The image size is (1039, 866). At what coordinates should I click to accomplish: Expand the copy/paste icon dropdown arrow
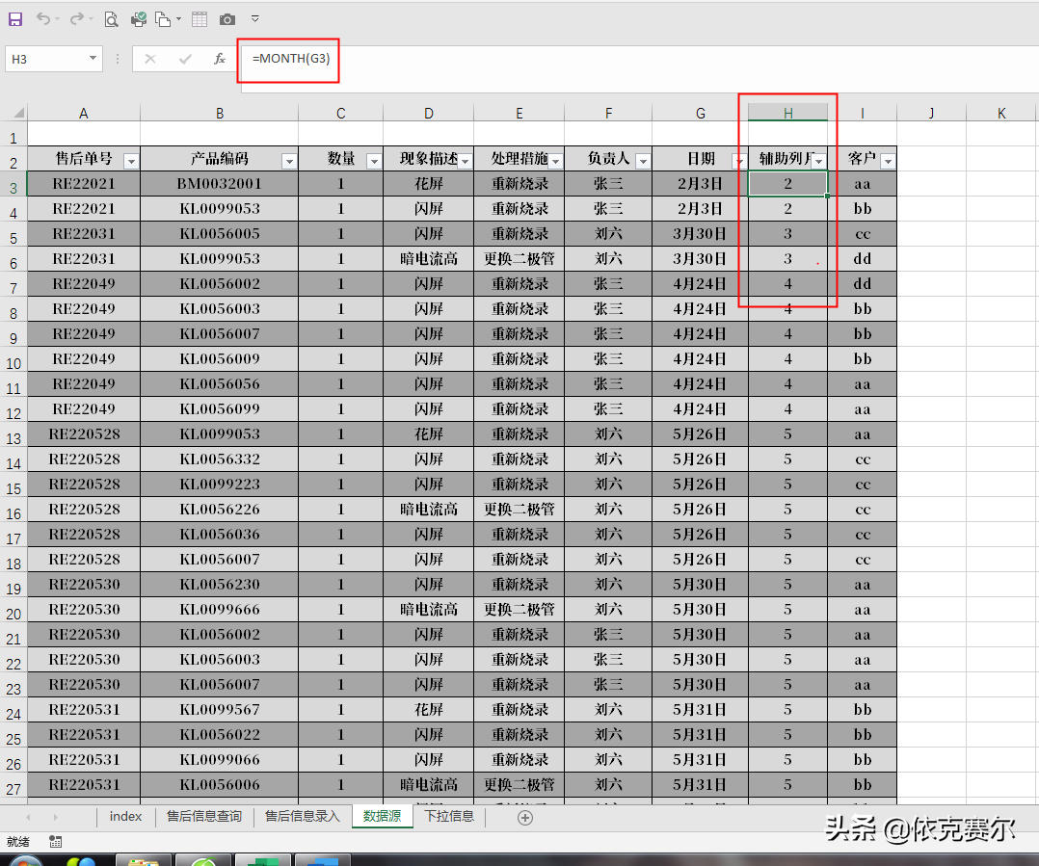[x=179, y=19]
